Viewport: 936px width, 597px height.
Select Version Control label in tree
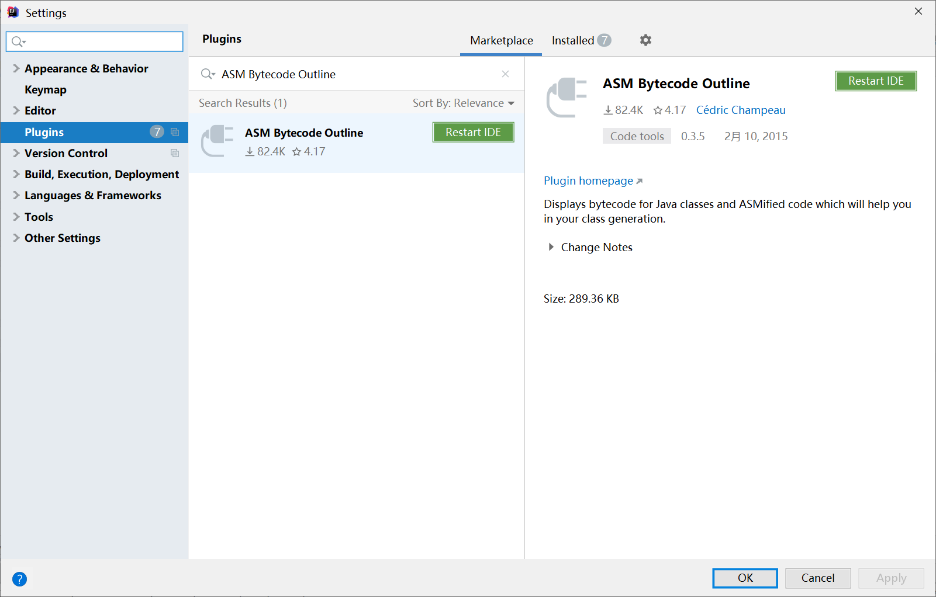66,153
